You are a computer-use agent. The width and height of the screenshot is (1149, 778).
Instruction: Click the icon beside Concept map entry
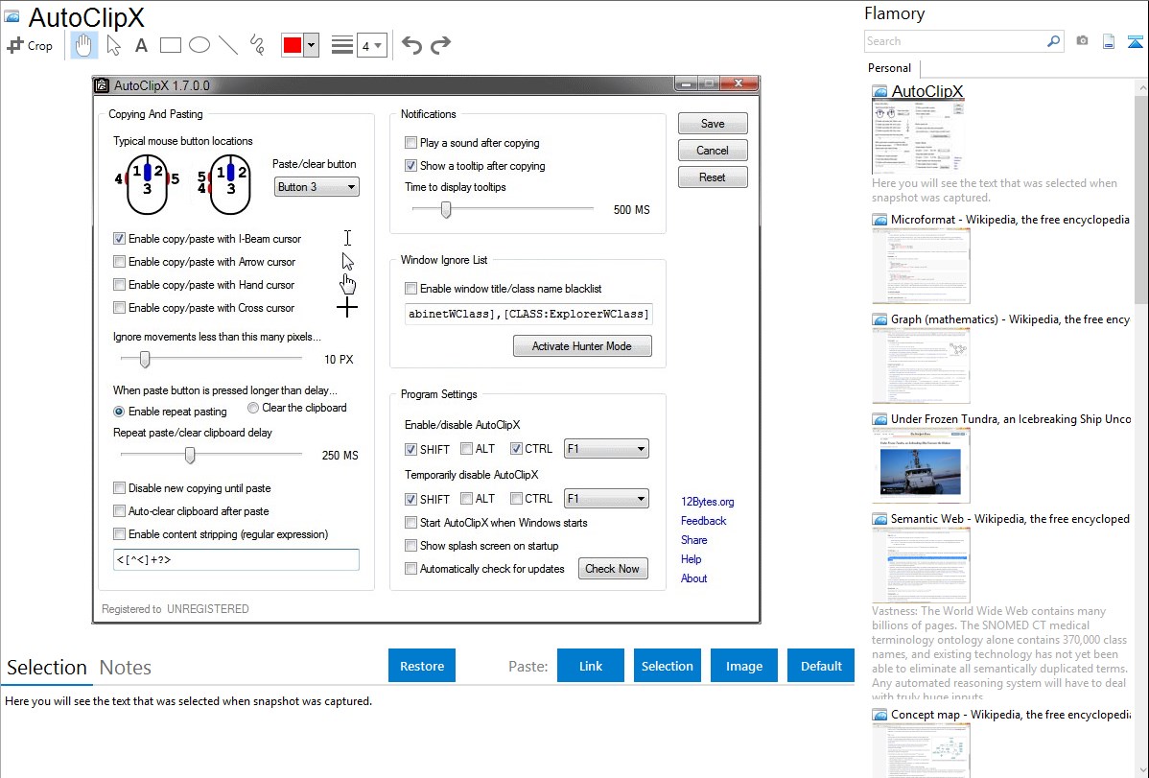[x=879, y=715]
